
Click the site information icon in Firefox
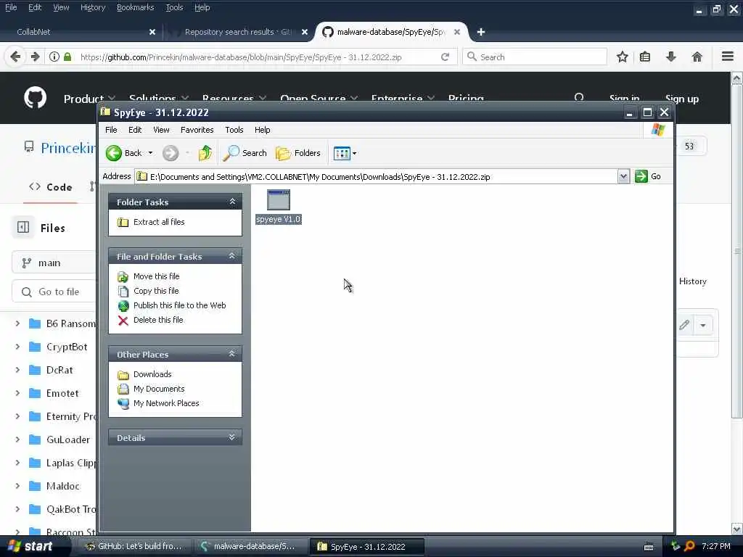tap(54, 57)
